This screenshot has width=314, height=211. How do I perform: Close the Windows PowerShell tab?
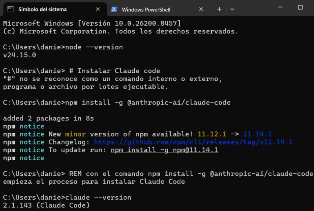tap(201, 9)
